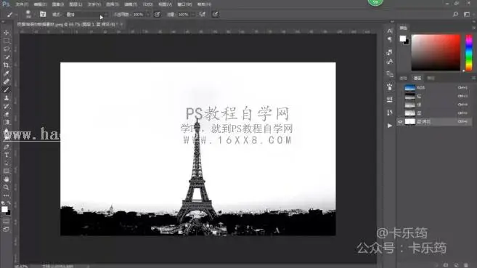Expand the opacity slider arrow
The width and height of the screenshot is (477, 268).
click(x=148, y=15)
